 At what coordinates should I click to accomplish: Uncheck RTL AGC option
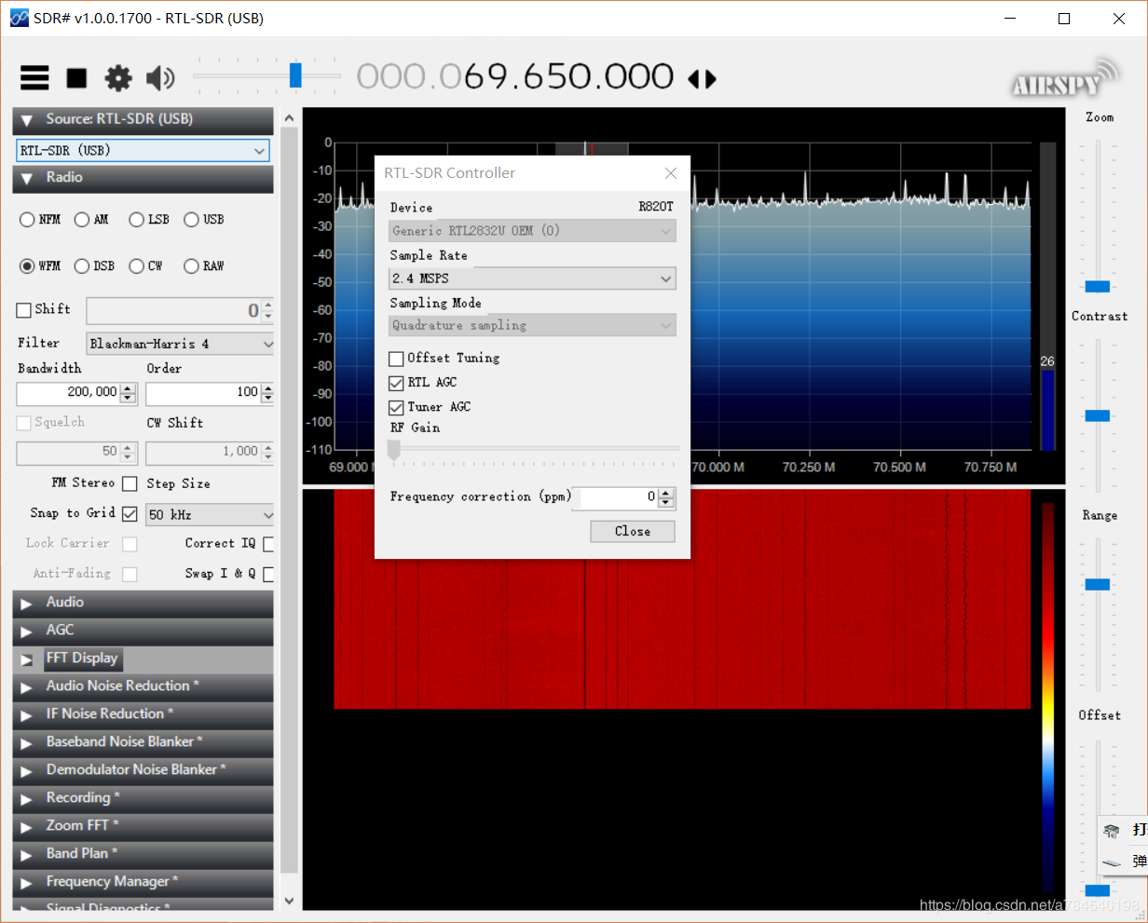[396, 383]
